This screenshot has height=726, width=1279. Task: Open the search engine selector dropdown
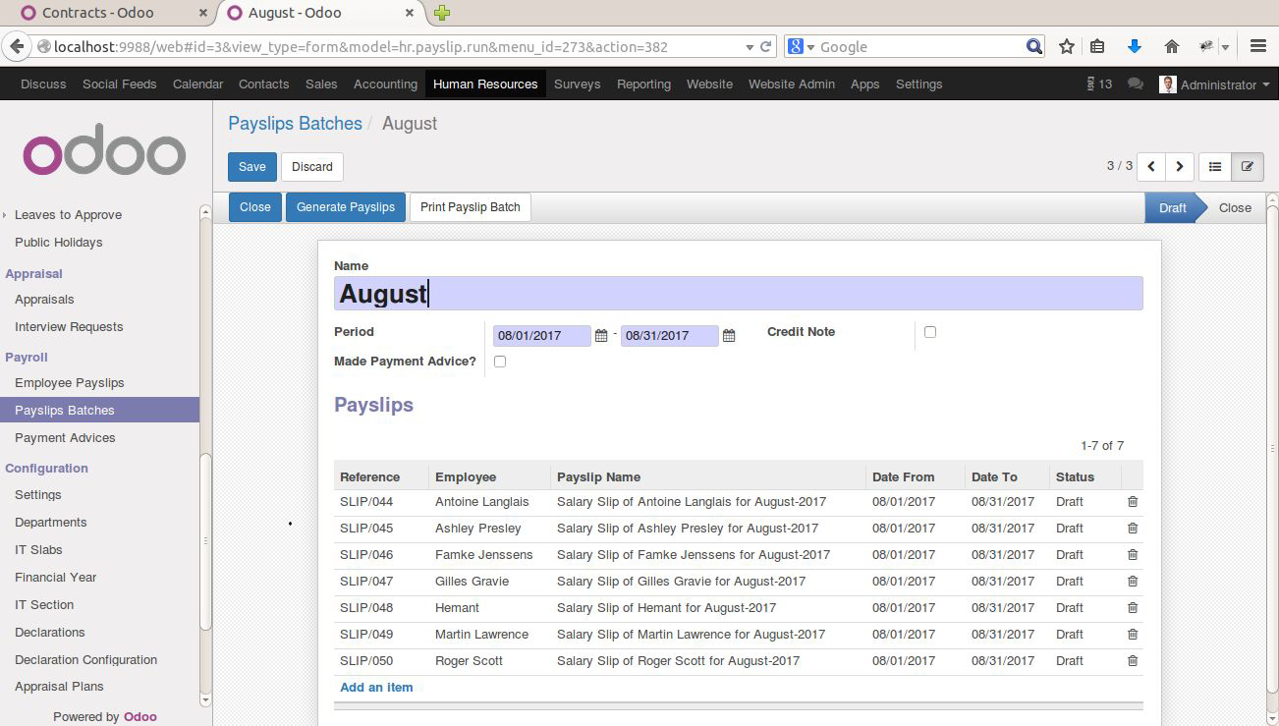point(802,46)
